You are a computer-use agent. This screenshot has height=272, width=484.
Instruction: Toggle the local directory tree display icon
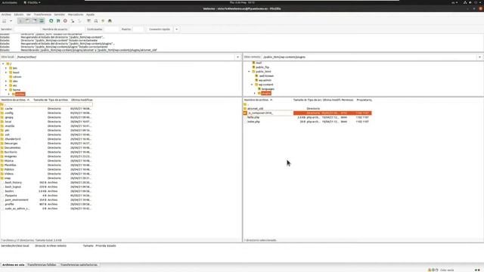tap(28, 21)
